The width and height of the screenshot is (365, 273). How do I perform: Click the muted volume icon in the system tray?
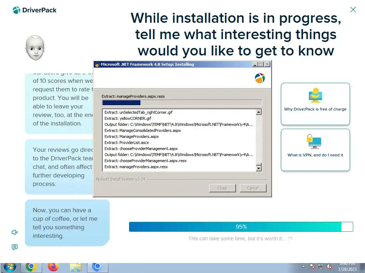[x=329, y=267]
